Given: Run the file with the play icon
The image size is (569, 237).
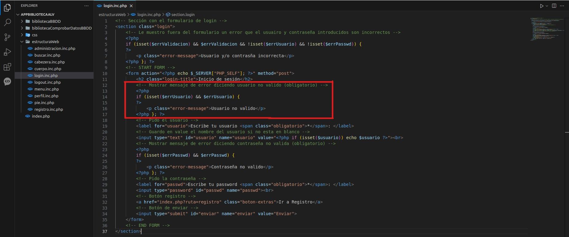Looking at the screenshot, I should pyautogui.click(x=542, y=6).
